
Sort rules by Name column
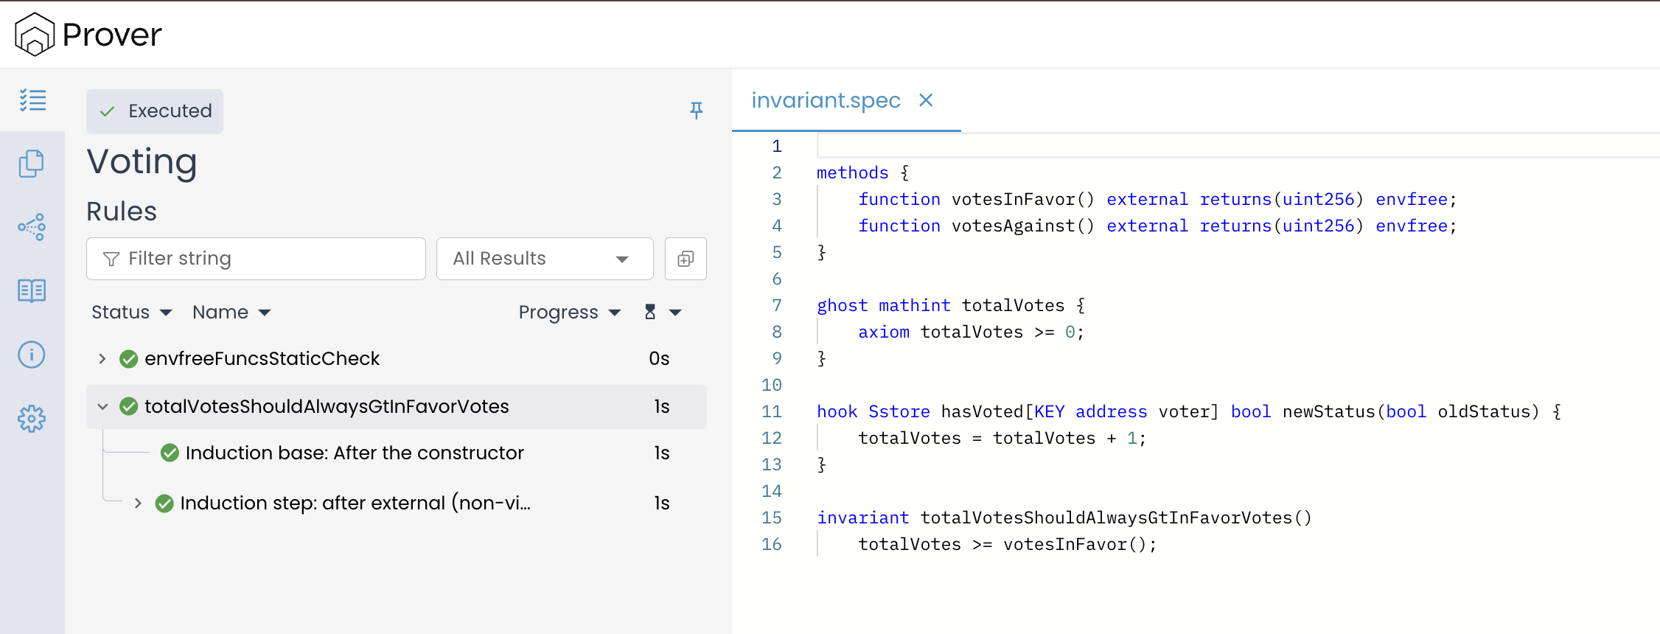point(231,313)
